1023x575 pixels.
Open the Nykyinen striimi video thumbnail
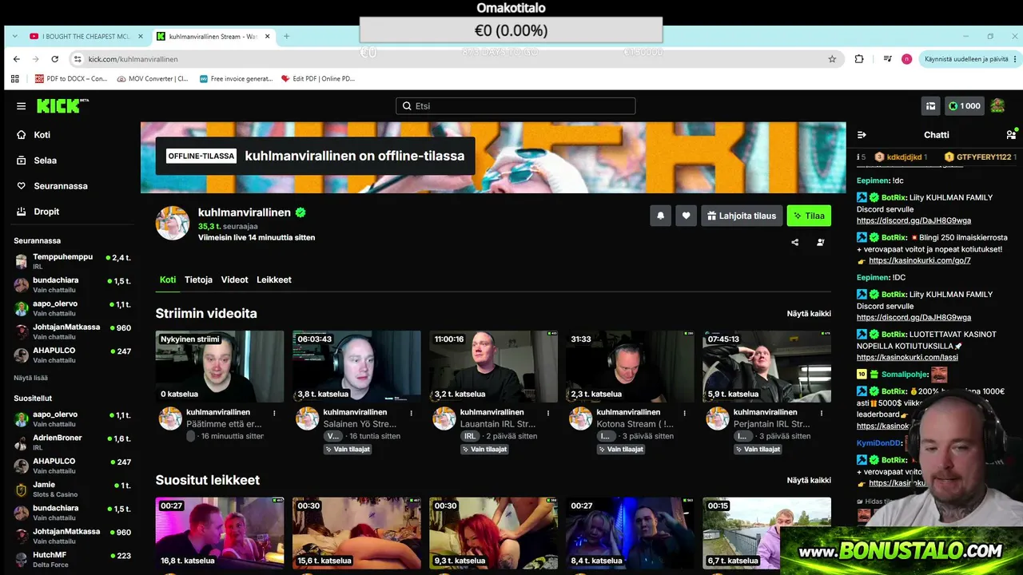(220, 367)
